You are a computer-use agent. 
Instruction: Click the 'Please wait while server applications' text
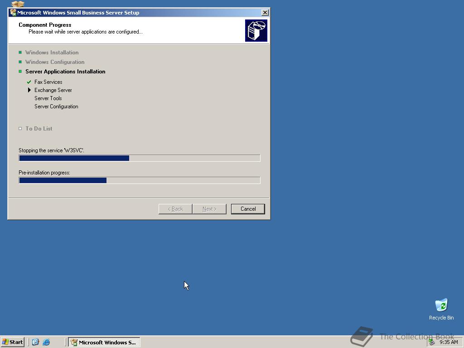(x=86, y=32)
